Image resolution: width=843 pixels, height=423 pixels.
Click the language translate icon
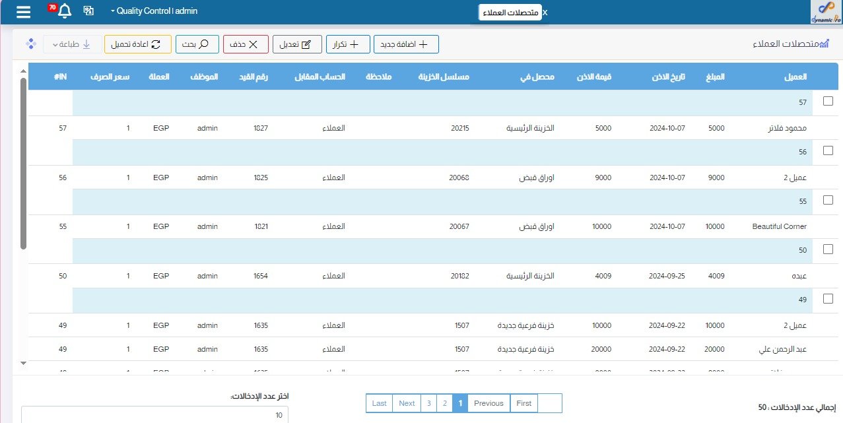click(x=88, y=11)
